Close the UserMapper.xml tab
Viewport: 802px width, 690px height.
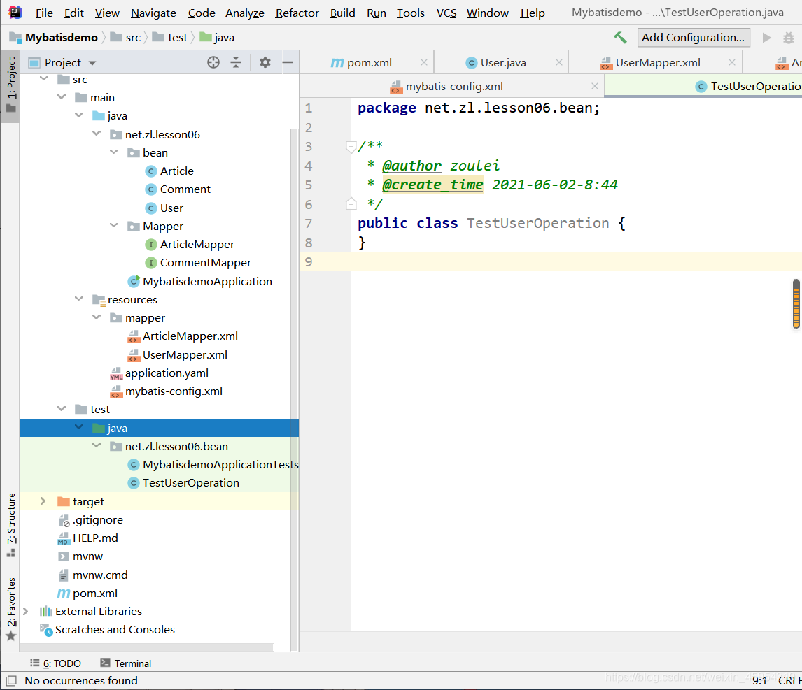click(x=732, y=62)
